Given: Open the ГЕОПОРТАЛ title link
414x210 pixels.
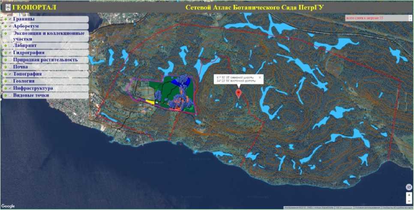Looking at the screenshot, I should [34, 7].
